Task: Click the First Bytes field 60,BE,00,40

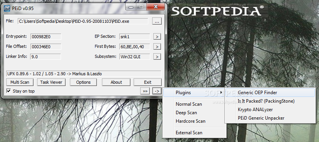Action: [x=135, y=47]
